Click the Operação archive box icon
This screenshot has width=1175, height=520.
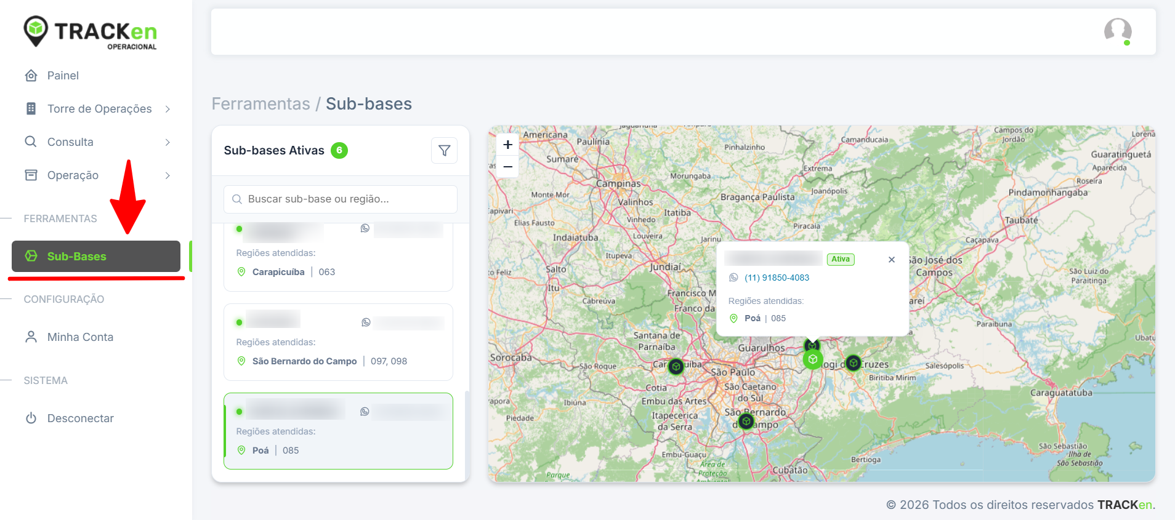31,175
